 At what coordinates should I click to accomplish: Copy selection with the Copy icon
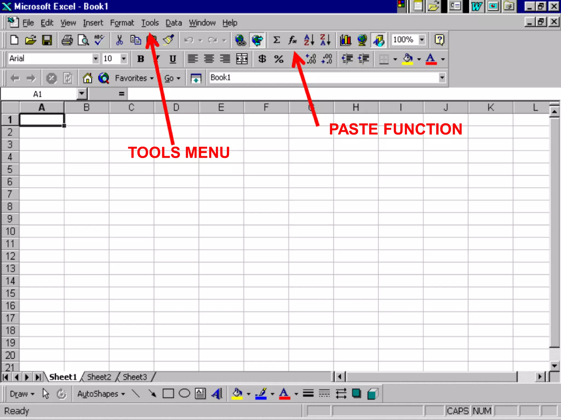(x=135, y=40)
